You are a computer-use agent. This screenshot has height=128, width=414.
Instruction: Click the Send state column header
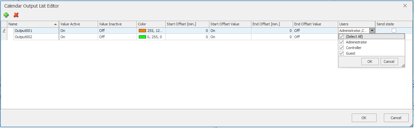(x=394, y=24)
